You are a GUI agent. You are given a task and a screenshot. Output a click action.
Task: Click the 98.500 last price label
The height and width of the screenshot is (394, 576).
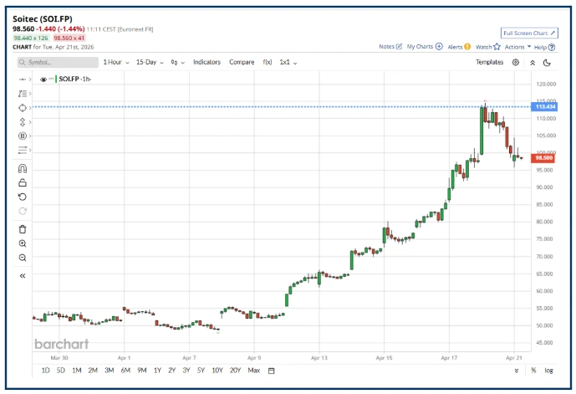[x=543, y=158]
